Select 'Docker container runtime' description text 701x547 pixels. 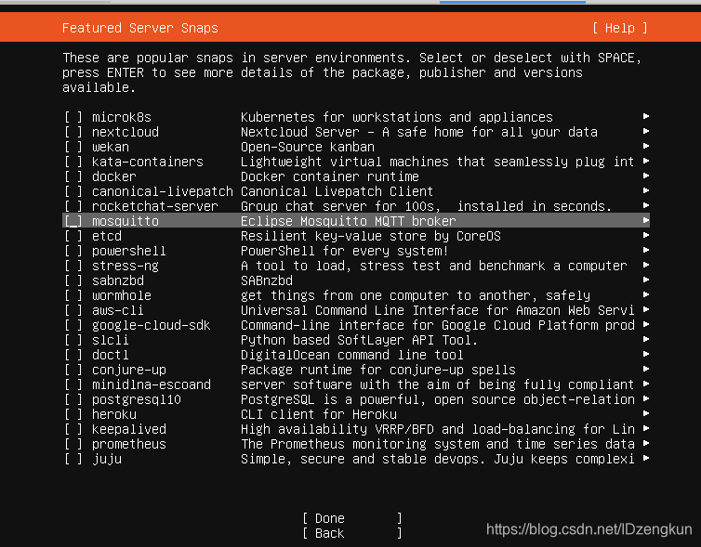pyautogui.click(x=329, y=176)
